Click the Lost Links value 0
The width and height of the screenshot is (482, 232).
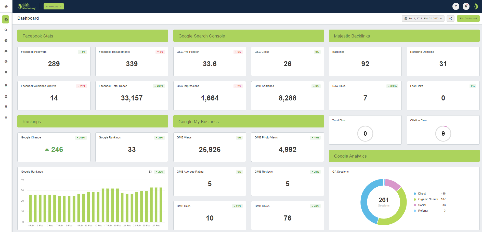pos(443,98)
